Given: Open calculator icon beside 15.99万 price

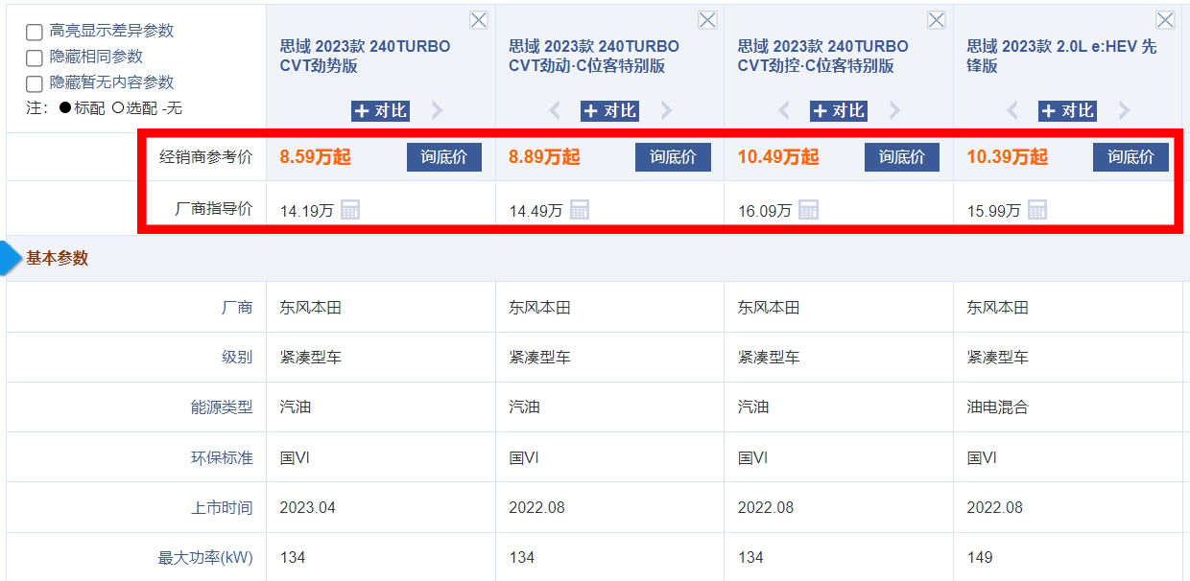Looking at the screenshot, I should (x=1037, y=209).
